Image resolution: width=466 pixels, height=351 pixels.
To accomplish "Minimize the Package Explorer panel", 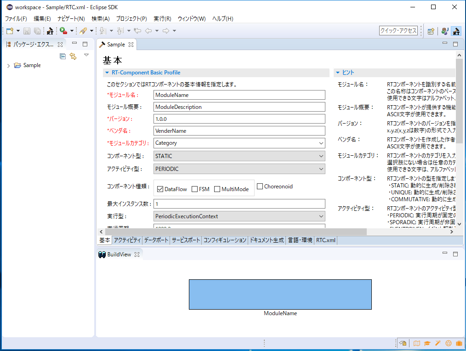I will [x=74, y=43].
